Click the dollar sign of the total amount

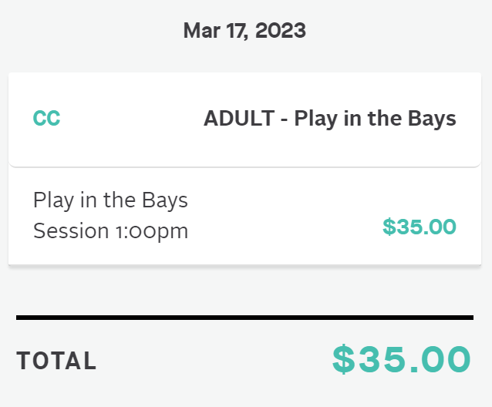click(344, 359)
